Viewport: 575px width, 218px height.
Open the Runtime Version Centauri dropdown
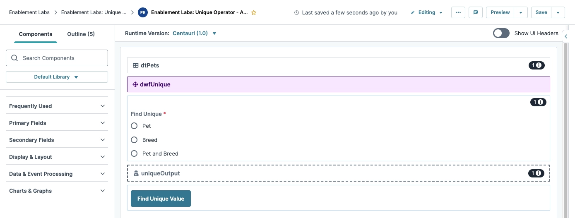[x=195, y=33]
